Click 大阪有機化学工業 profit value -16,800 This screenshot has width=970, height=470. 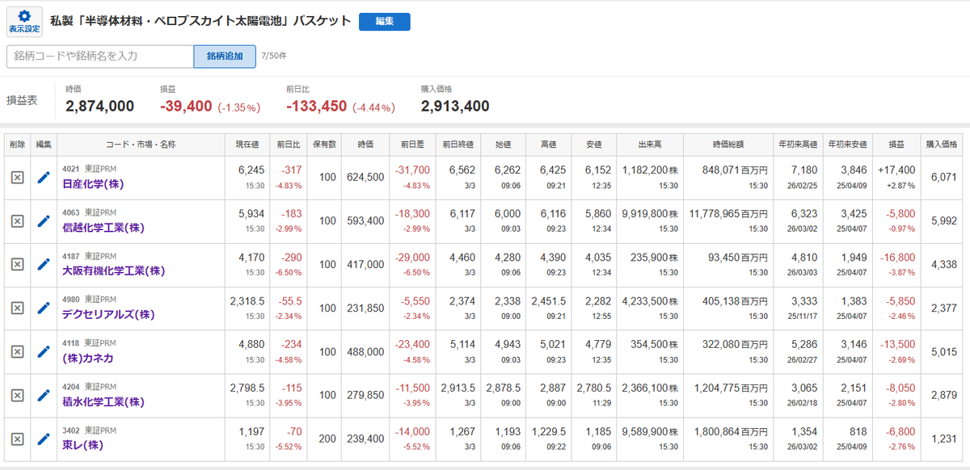pos(898,258)
